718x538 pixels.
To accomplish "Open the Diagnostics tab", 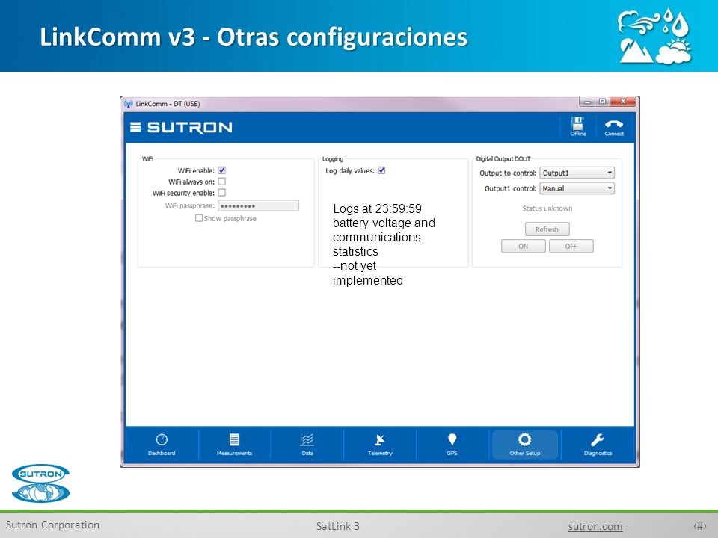I will click(x=598, y=445).
